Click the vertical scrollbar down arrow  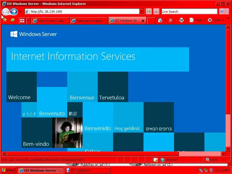click(x=228, y=149)
